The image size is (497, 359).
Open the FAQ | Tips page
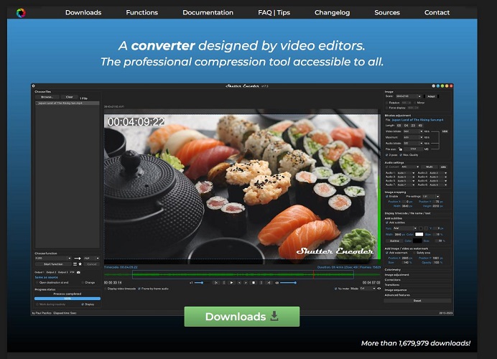point(274,13)
